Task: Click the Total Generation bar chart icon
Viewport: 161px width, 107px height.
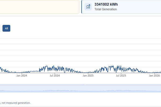Action: coord(88,7)
